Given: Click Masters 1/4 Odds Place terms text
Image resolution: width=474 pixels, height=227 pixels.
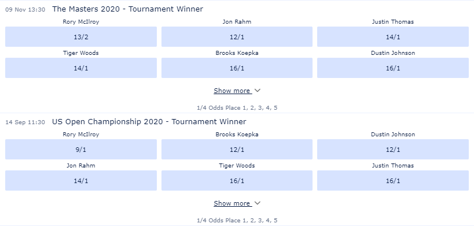Looking at the screenshot, I should click(x=237, y=108).
